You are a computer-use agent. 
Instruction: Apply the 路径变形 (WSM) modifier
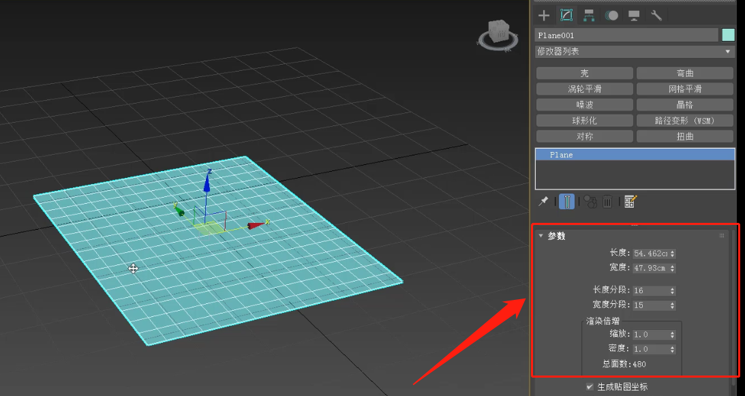tap(684, 121)
